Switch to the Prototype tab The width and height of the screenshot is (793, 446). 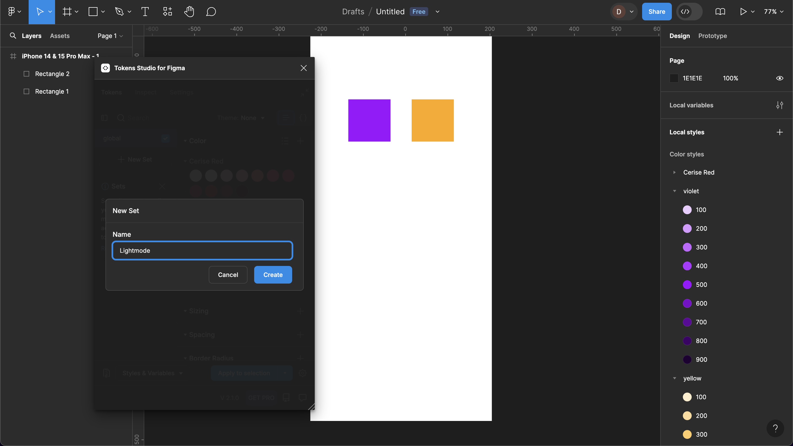[x=712, y=36]
